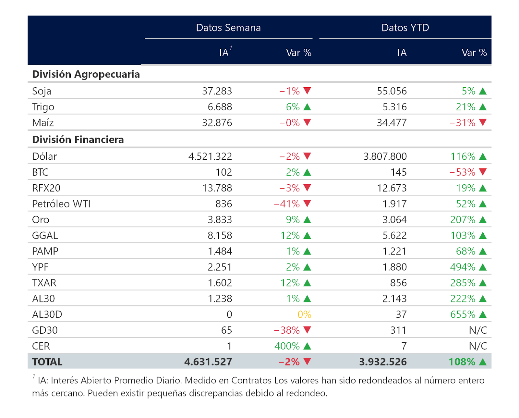Click the total weekly IA 4.631.527

point(208,362)
